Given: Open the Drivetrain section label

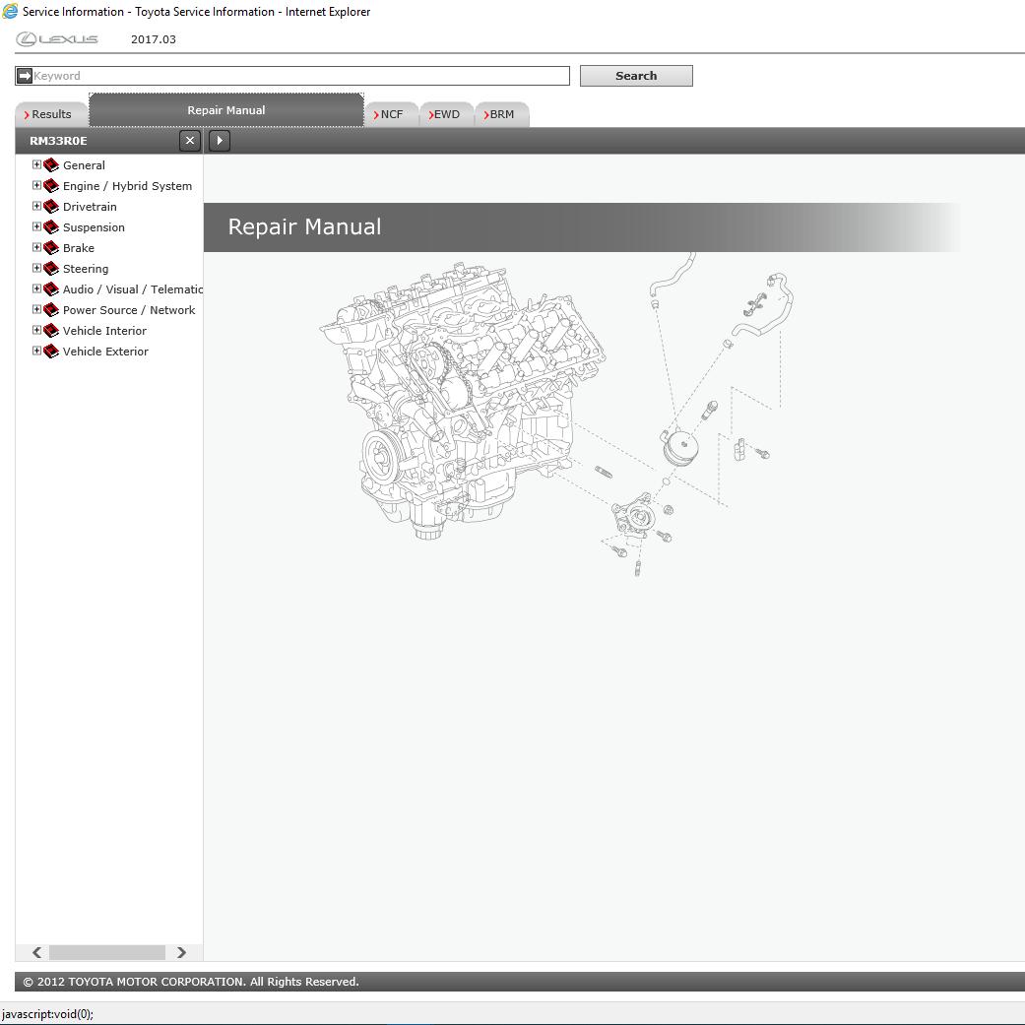Looking at the screenshot, I should coord(90,207).
